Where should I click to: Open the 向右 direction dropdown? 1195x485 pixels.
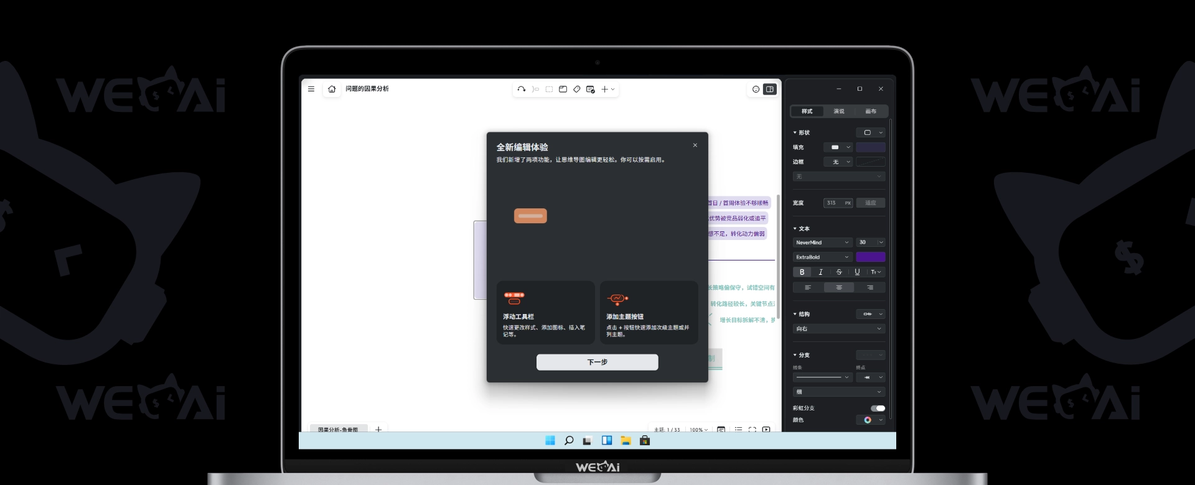[839, 329]
